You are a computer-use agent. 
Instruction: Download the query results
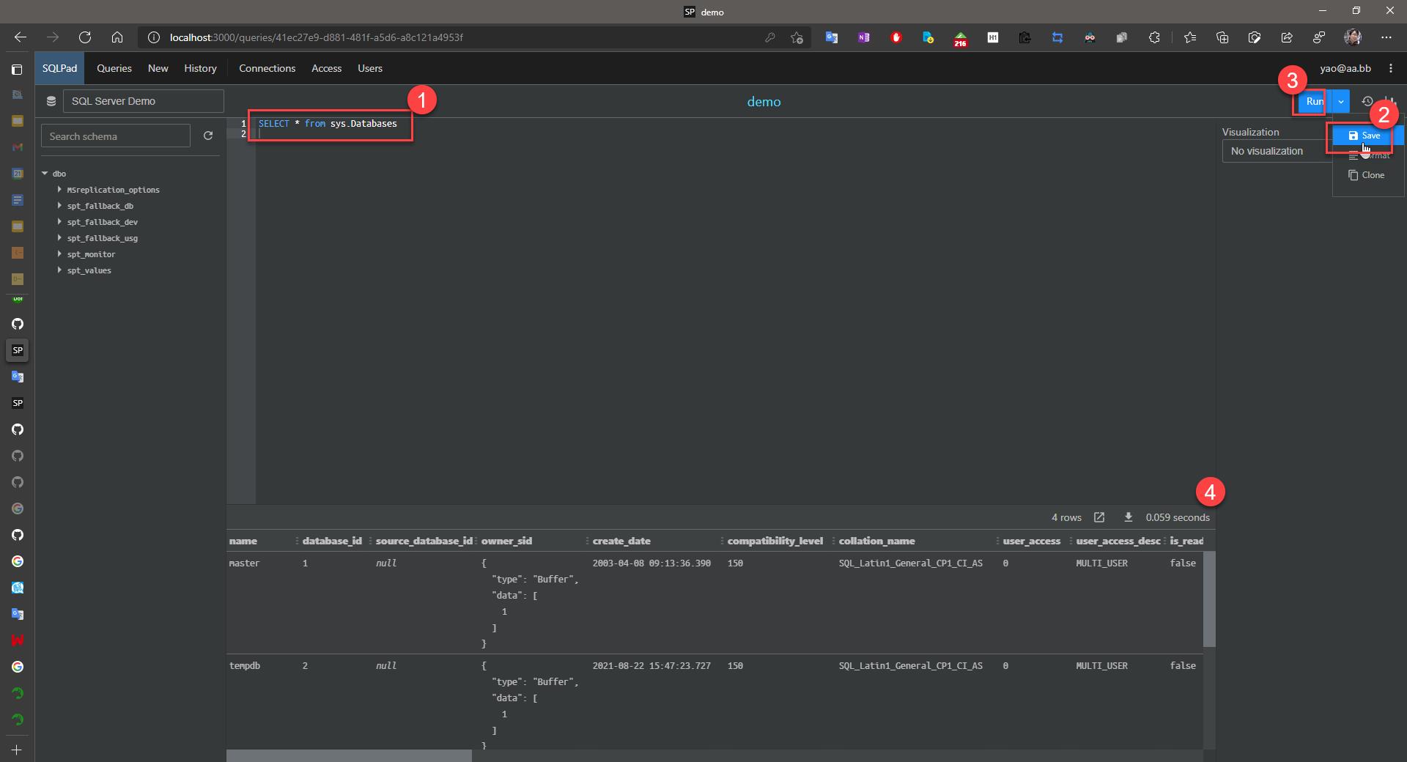[1129, 517]
